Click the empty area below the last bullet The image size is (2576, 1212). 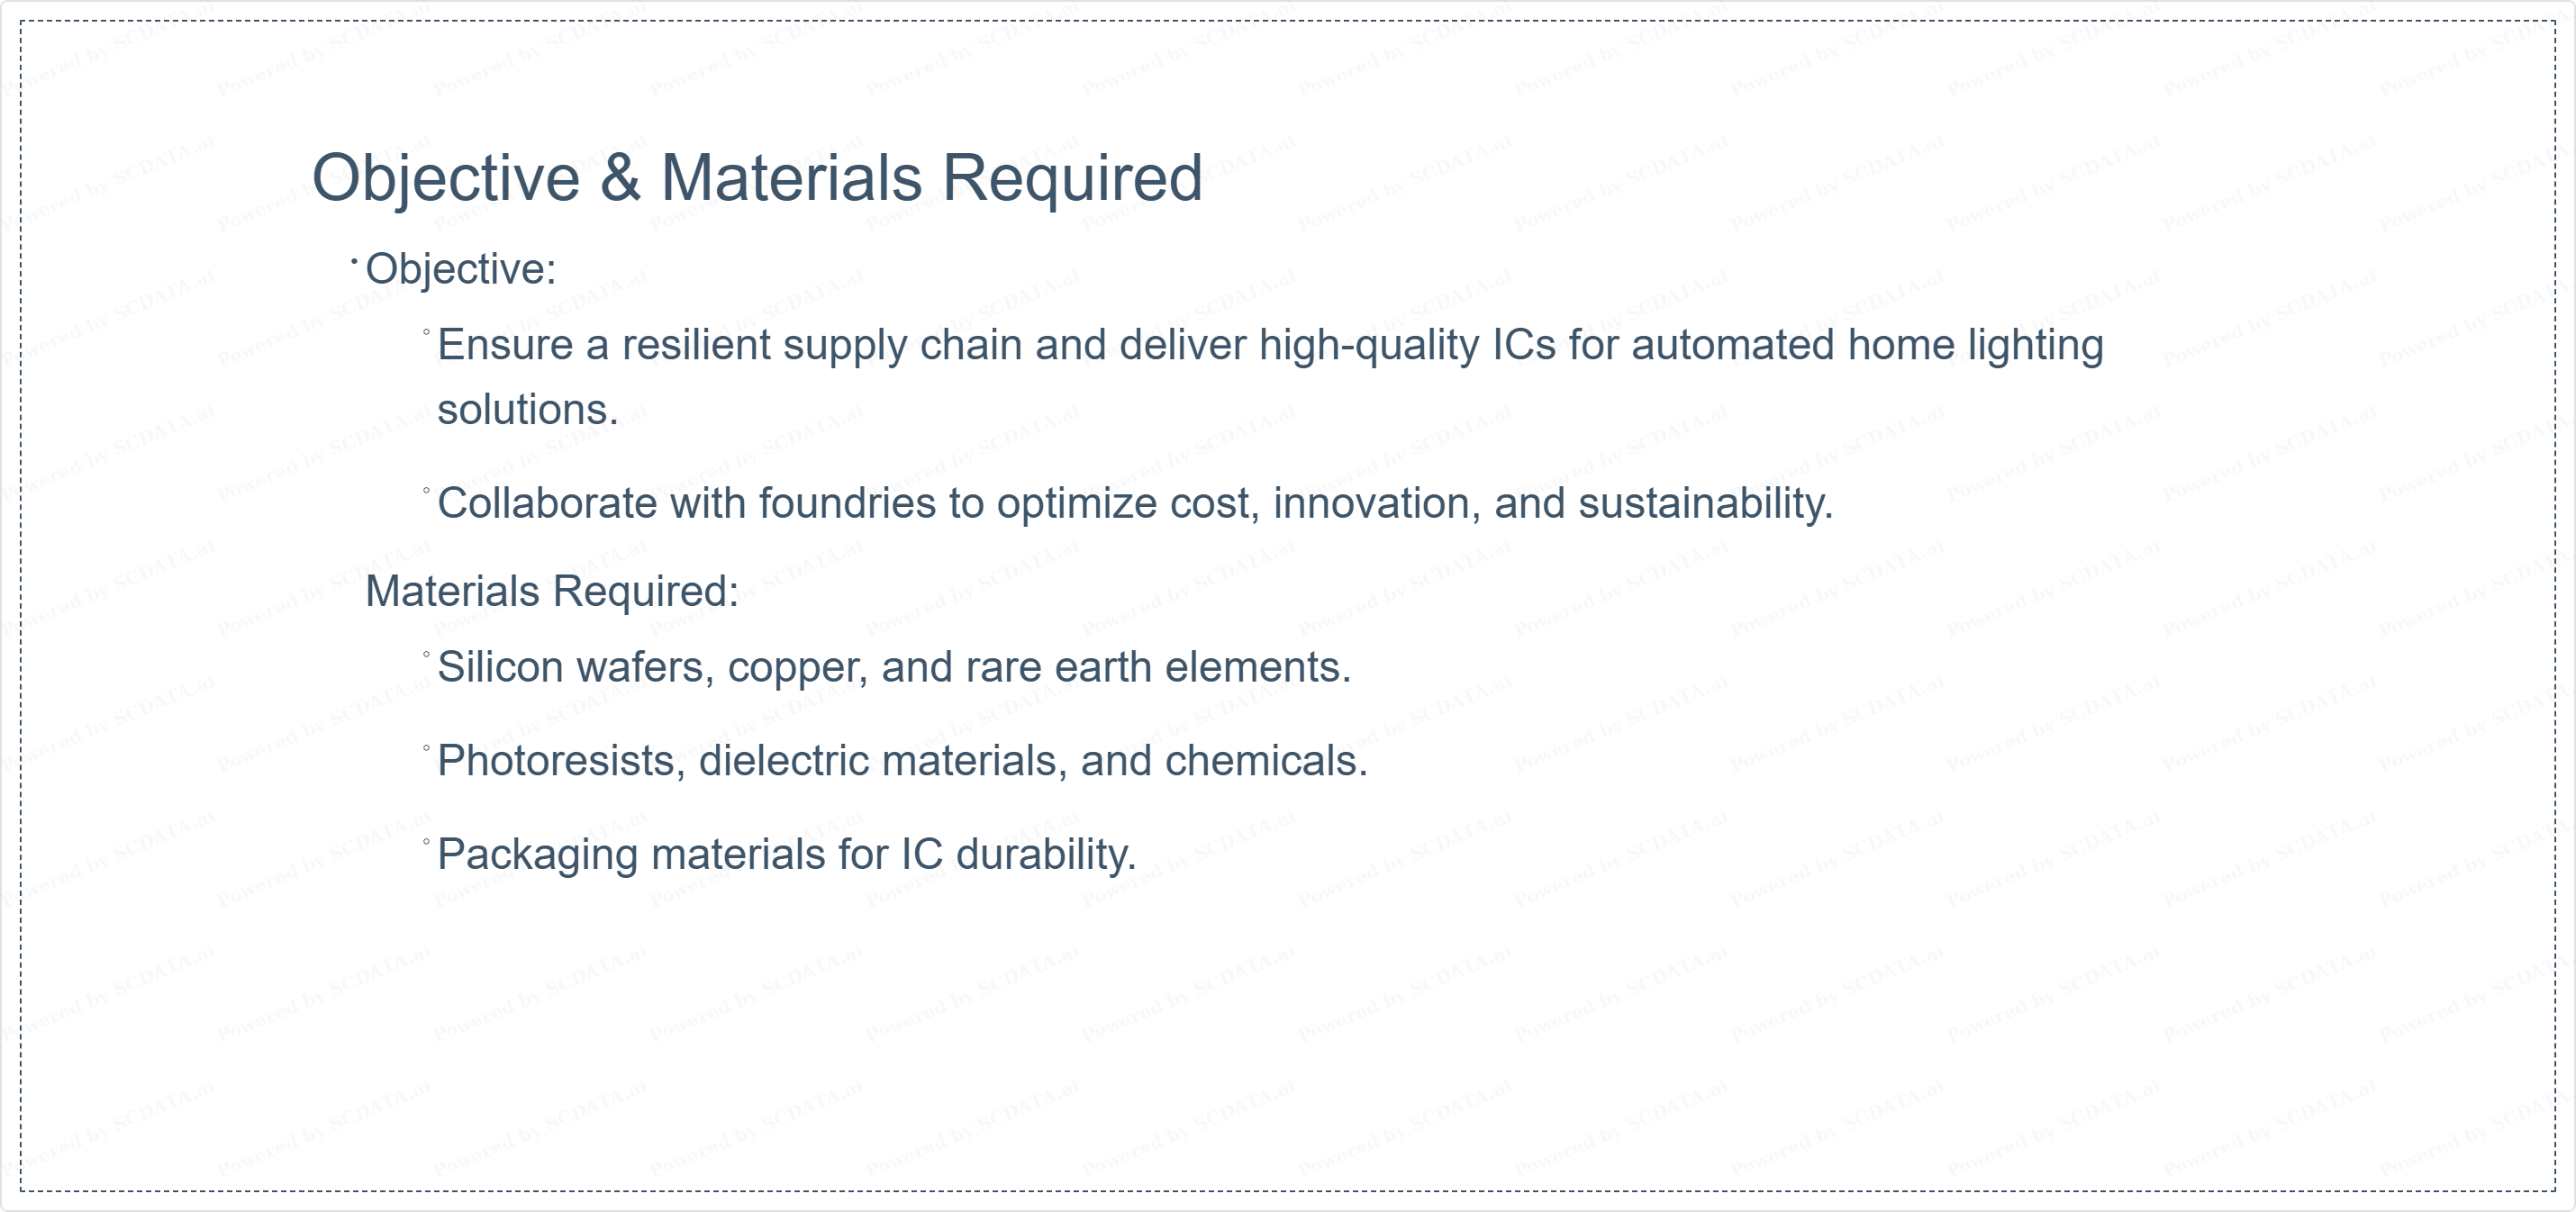(1288, 1030)
